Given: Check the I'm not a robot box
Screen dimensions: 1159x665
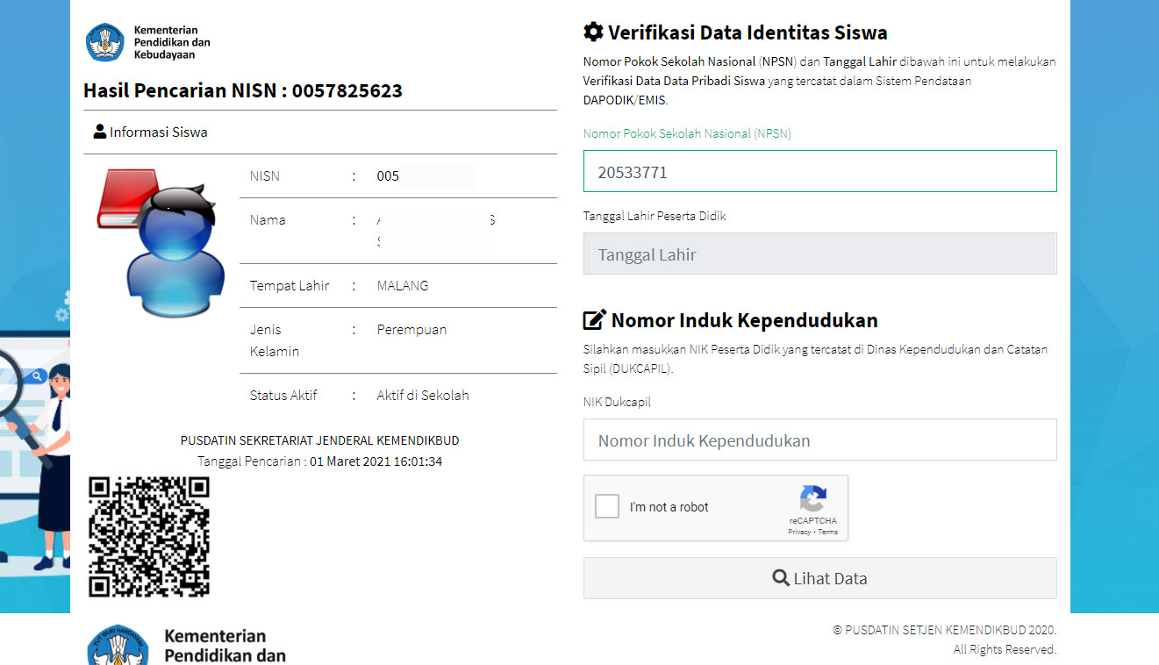Looking at the screenshot, I should click(x=607, y=507).
